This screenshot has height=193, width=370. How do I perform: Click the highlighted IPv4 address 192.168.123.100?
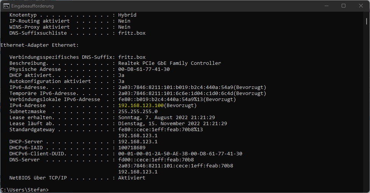coord(141,106)
